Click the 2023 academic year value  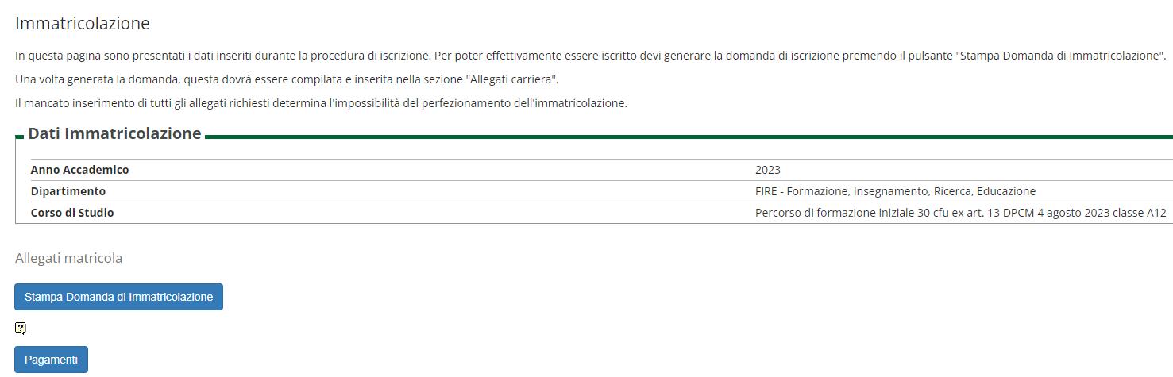pos(767,170)
